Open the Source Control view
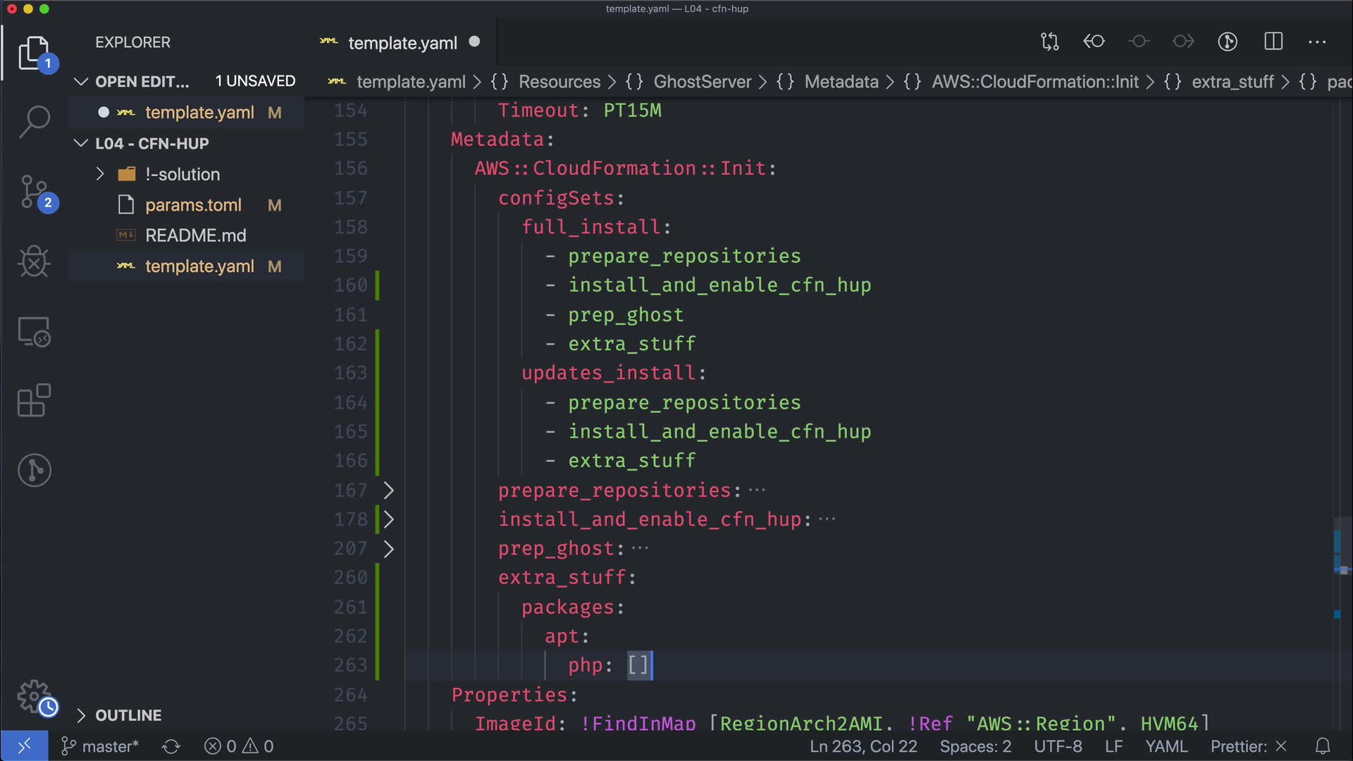Screen dimensions: 1353x761 point(34,192)
